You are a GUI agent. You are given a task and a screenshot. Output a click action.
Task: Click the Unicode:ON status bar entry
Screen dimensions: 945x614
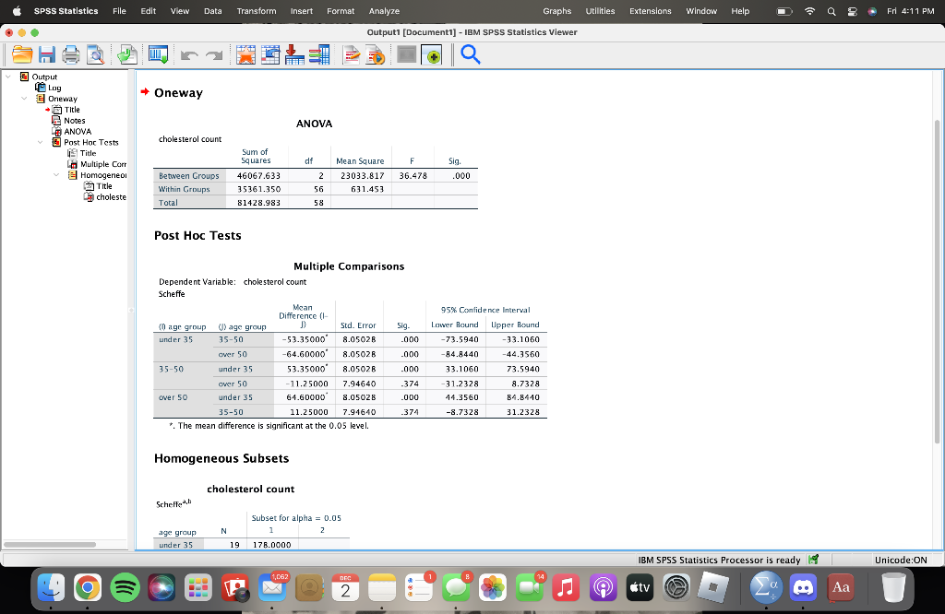[901, 560]
